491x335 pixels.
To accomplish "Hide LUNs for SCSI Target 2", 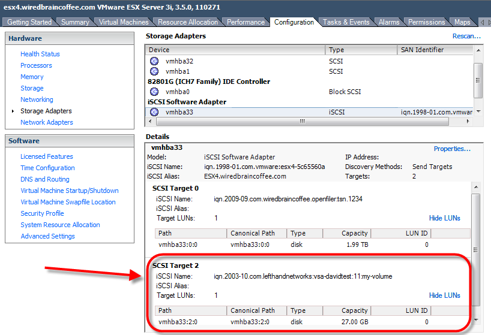I will [444, 295].
